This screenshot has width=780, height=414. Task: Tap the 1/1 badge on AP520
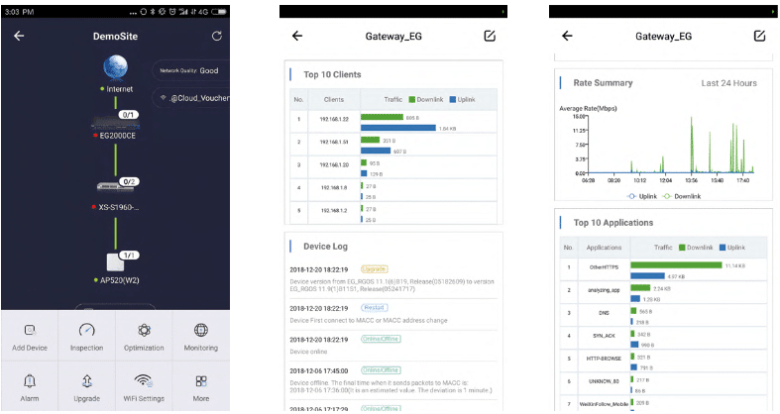tap(129, 256)
